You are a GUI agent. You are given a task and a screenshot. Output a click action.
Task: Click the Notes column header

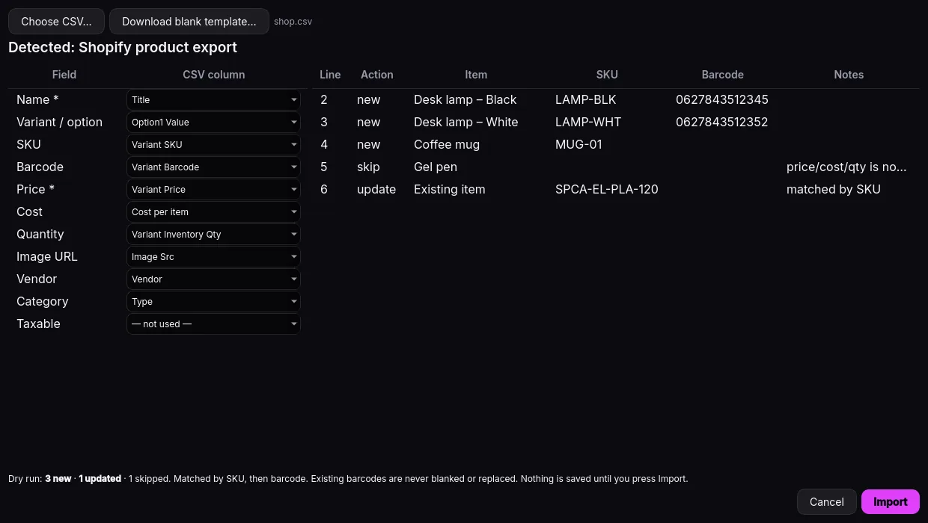click(849, 75)
